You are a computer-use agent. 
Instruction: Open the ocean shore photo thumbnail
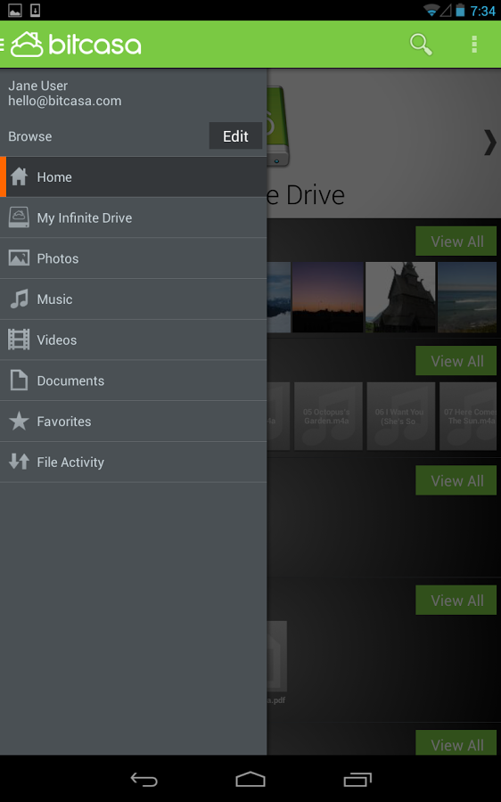tap(467, 297)
